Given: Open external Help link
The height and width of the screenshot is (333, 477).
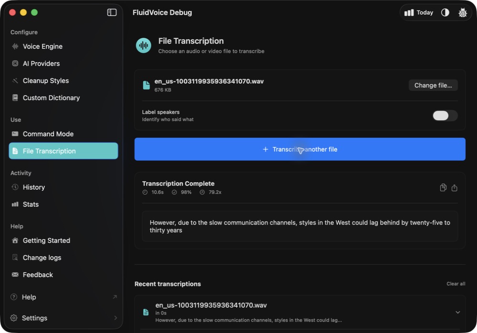Looking at the screenshot, I should [x=63, y=297].
